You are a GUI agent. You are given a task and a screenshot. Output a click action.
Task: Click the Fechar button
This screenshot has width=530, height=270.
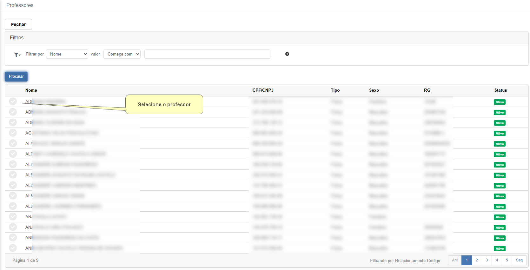click(18, 24)
